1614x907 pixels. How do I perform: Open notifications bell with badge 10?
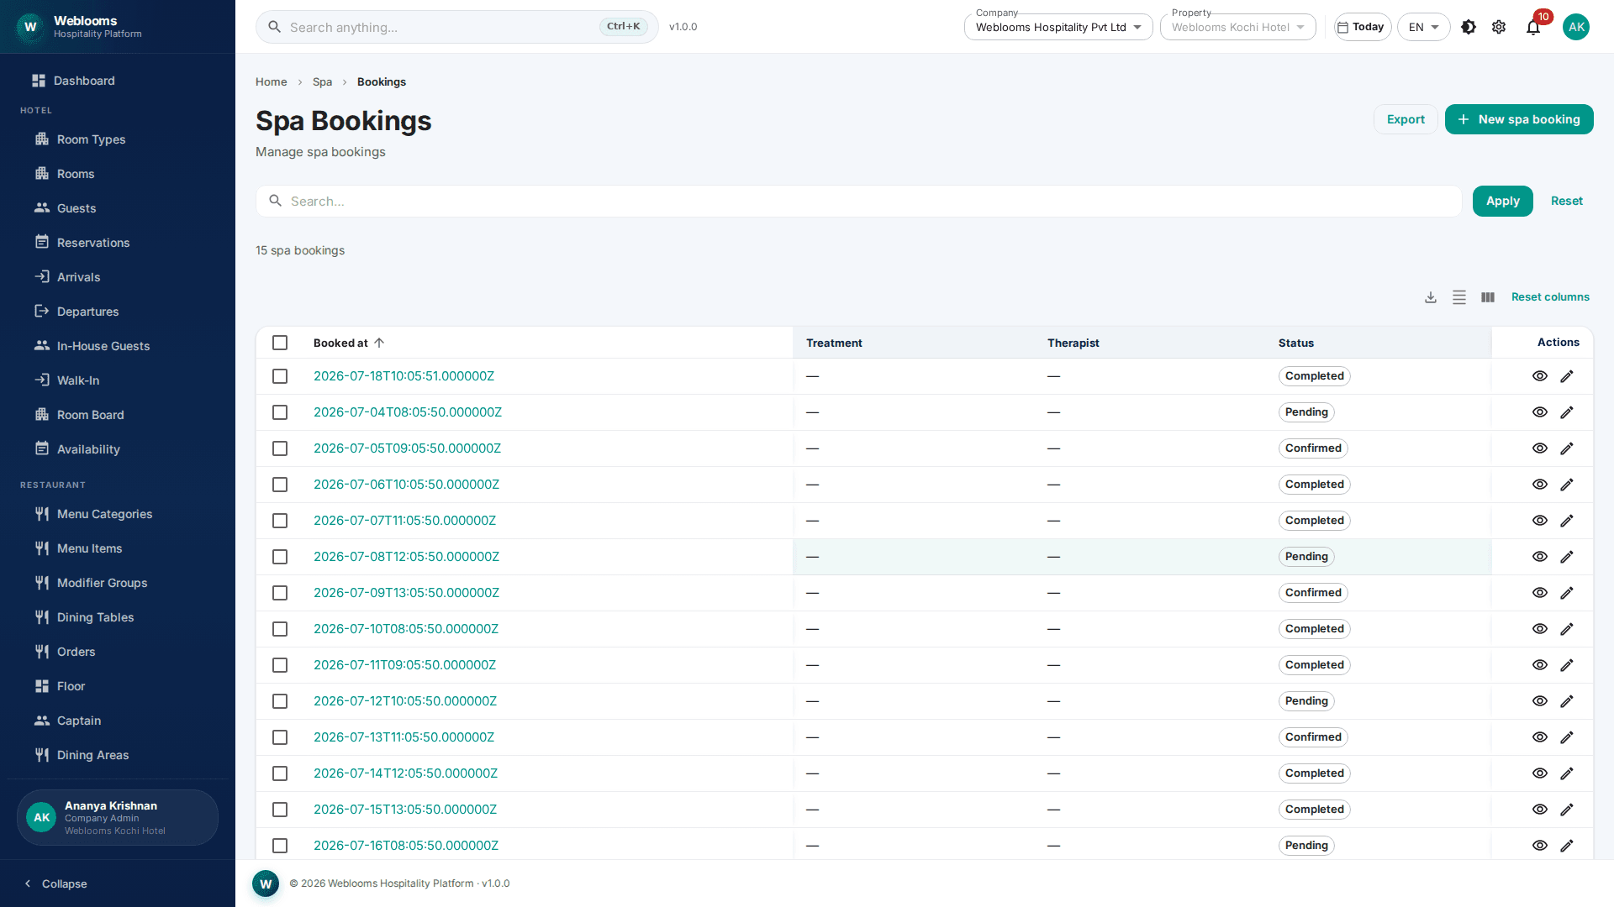pos(1533,27)
